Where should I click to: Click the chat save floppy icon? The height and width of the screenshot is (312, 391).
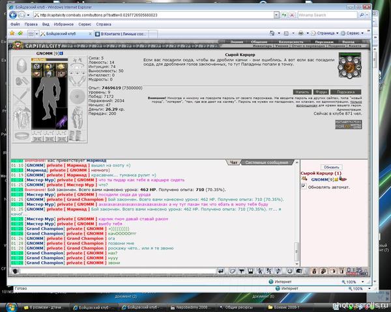click(251, 271)
